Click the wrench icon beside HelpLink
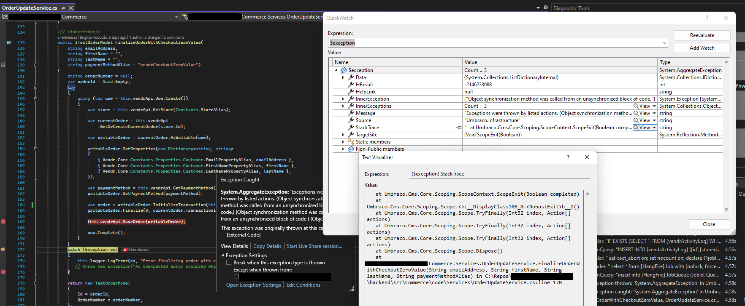The width and height of the screenshot is (745, 306). (351, 92)
